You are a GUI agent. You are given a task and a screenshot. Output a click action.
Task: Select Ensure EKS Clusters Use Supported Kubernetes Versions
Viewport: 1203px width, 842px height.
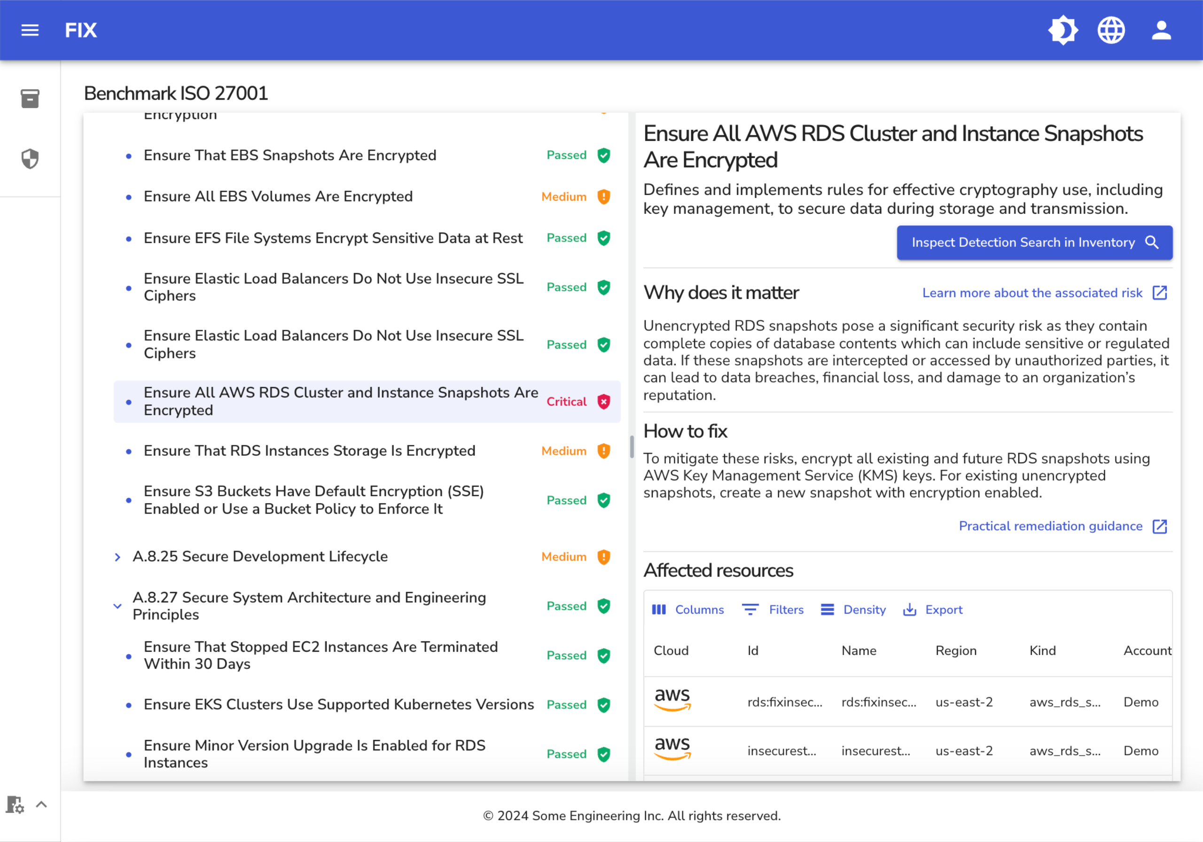pyautogui.click(x=367, y=705)
